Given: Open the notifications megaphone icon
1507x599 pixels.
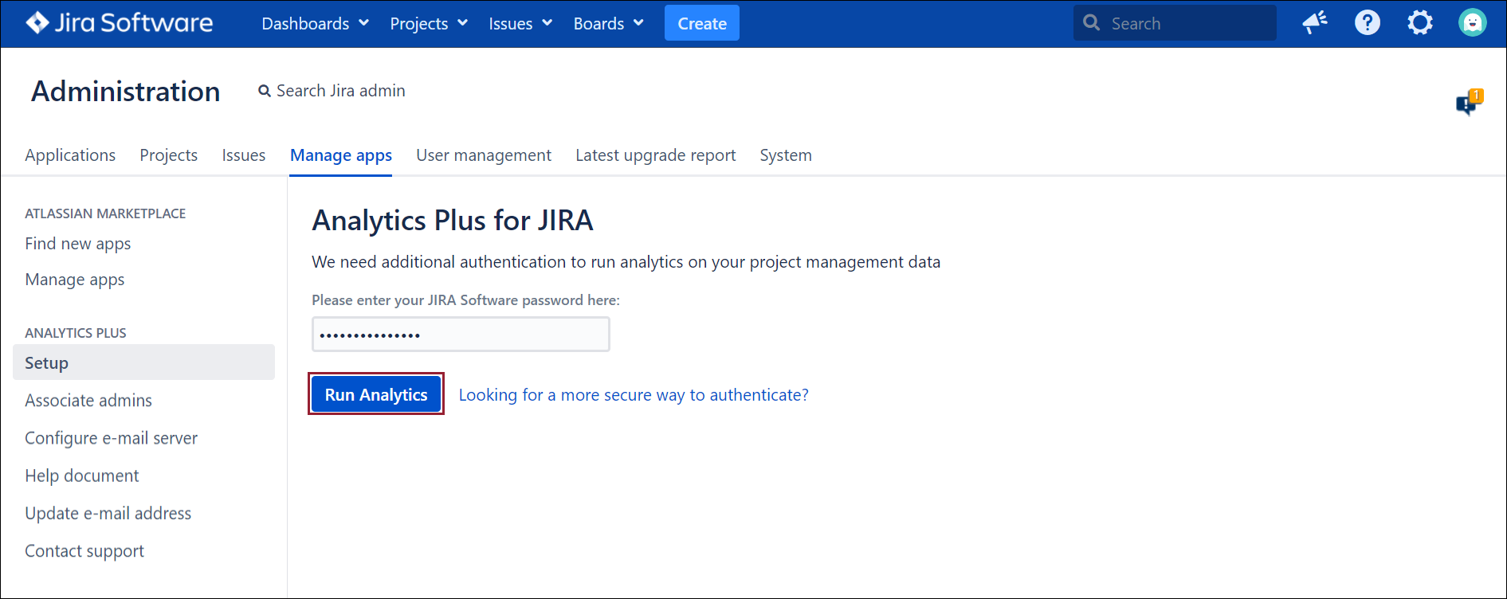Looking at the screenshot, I should [x=1315, y=23].
